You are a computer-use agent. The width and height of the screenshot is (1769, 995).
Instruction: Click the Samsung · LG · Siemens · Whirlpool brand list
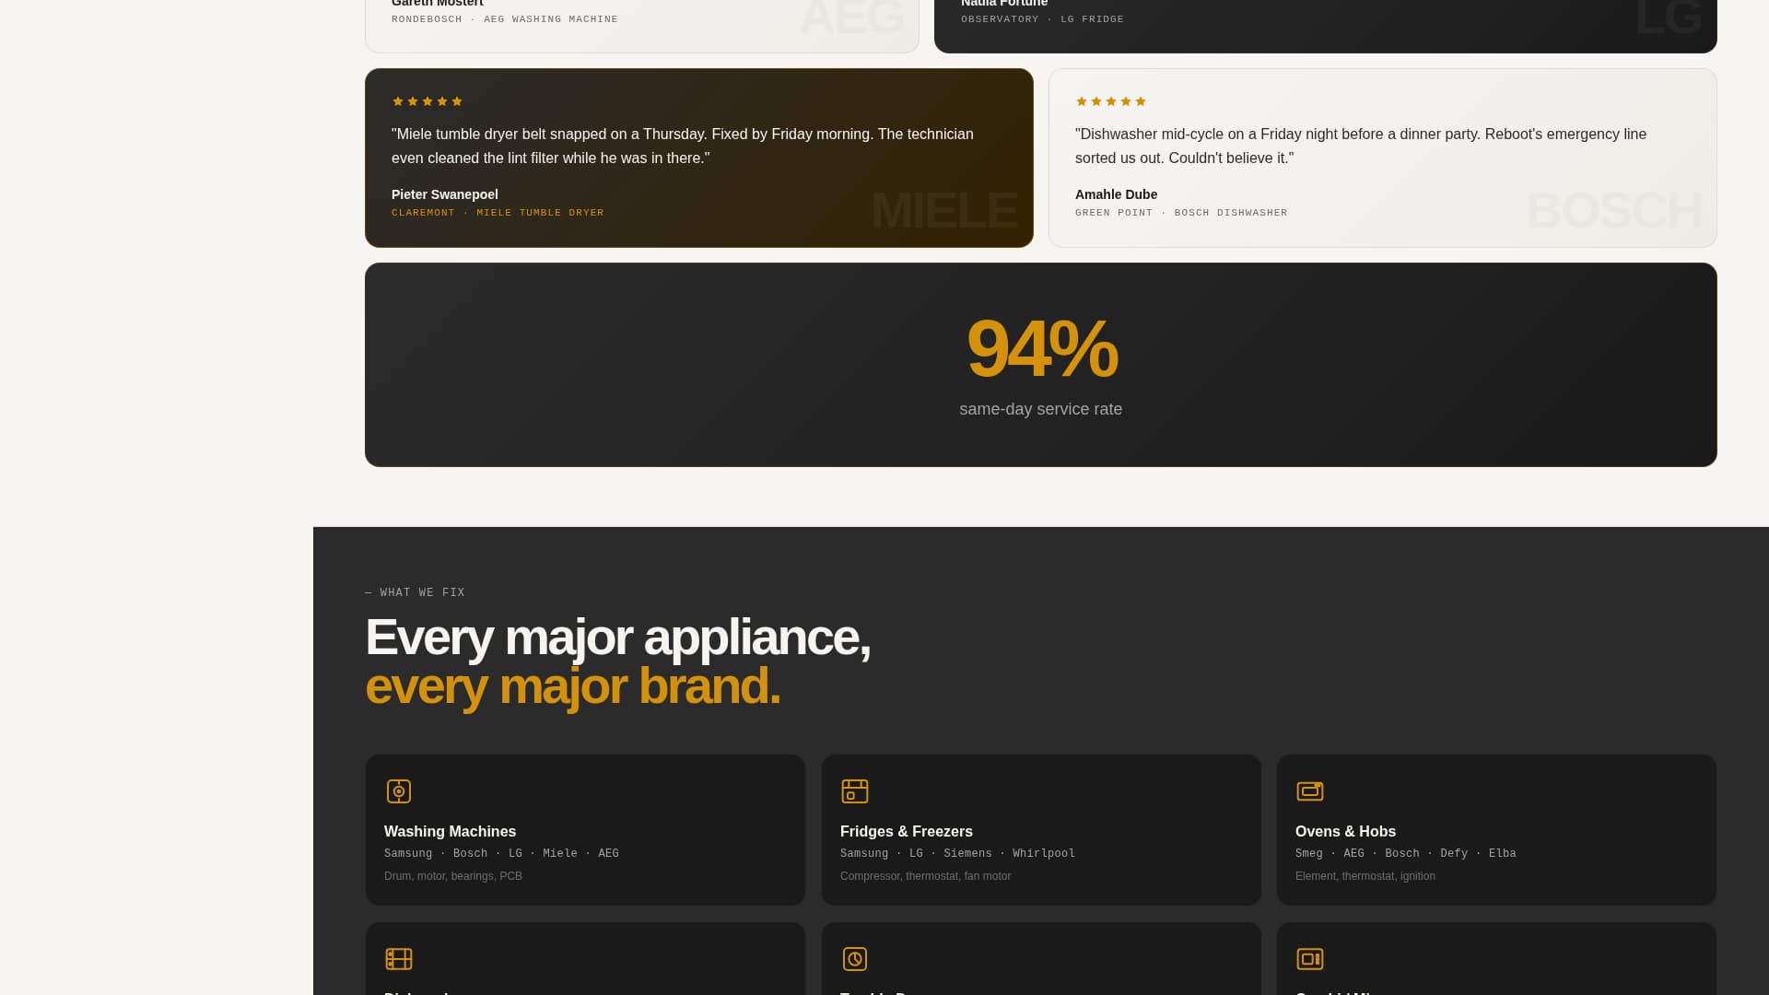[957, 853]
